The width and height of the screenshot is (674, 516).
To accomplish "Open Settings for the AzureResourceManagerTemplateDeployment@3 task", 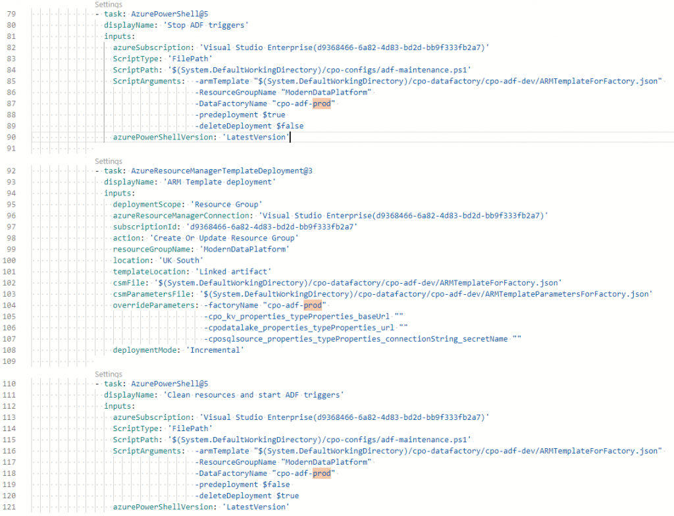I will point(108,161).
